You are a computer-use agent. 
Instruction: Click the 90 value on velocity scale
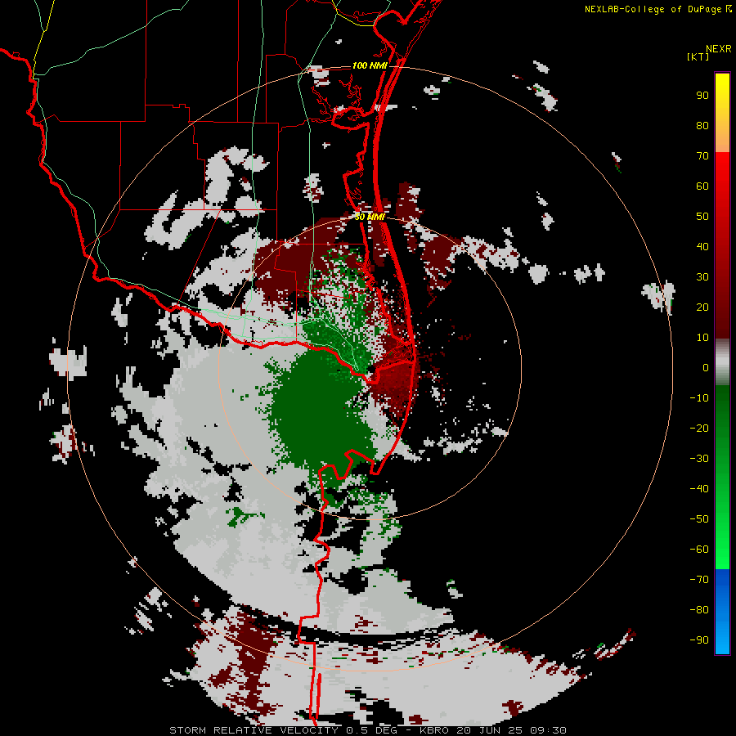702,96
